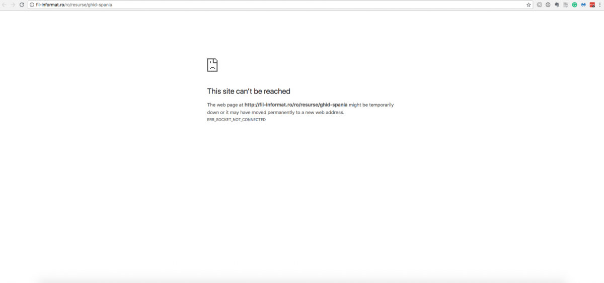Open the red LastPass extension icon

[592, 5]
